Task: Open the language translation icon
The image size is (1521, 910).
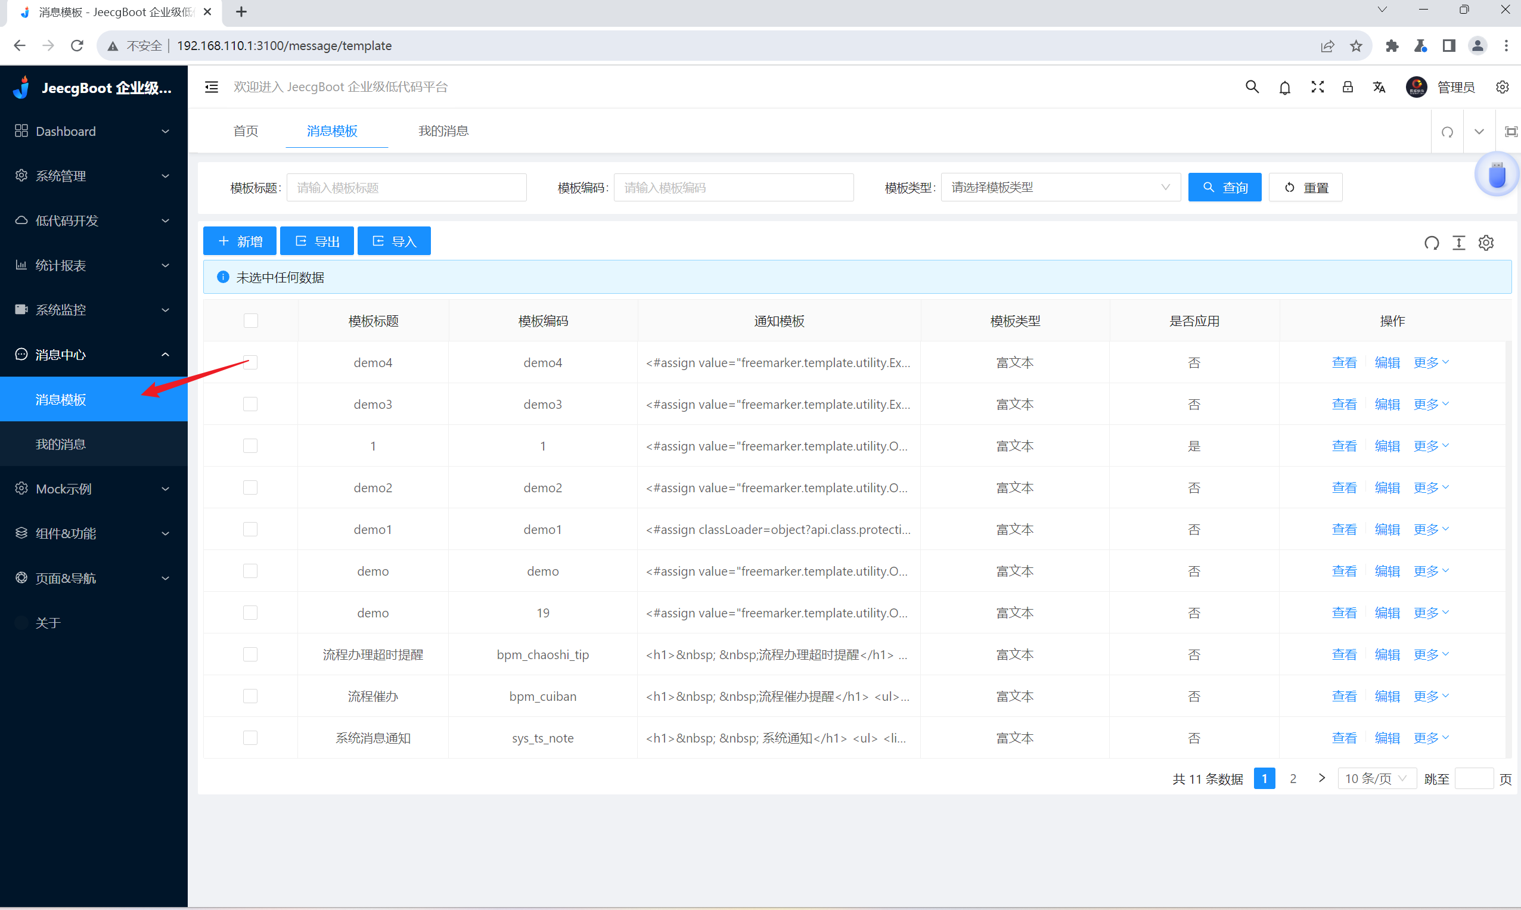Action: pyautogui.click(x=1379, y=87)
